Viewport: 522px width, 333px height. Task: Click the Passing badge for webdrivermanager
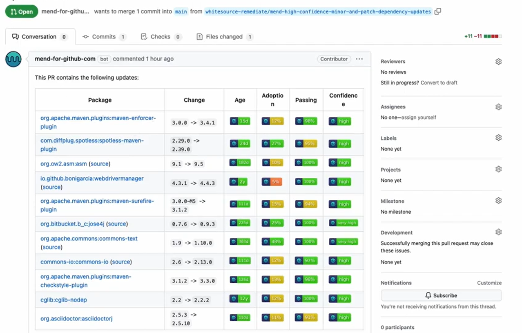(x=306, y=181)
